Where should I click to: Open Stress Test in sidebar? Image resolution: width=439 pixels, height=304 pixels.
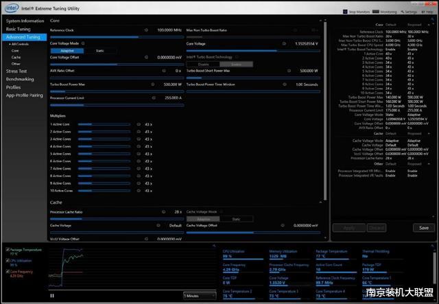pyautogui.click(x=18, y=71)
